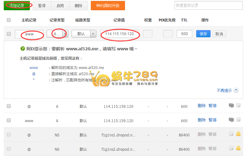Screen dimensions: 246x156
Task: Click monitor icon on the @ A record row
Action: point(231,106)
